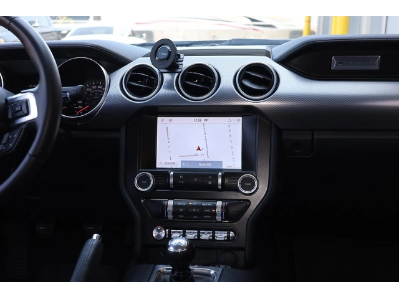
Task: Open the Controls label on the navigation screen
Action: click(x=170, y=163)
